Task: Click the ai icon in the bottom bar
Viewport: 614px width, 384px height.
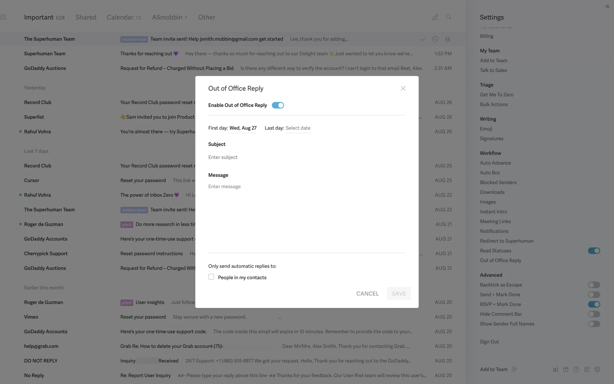Action: coord(555,369)
